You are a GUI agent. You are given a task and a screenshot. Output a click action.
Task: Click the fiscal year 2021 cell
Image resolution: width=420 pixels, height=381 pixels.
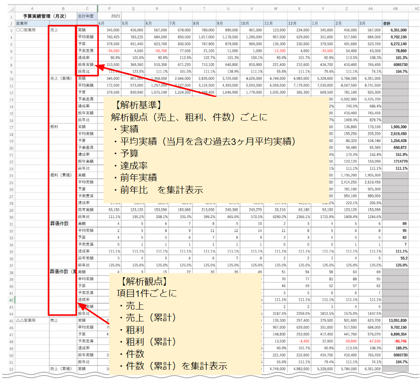[x=109, y=17]
